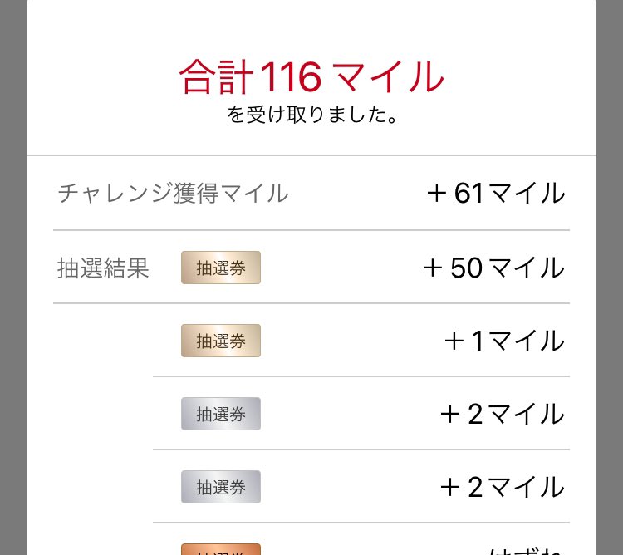Click the を受け取りました。 message text
Viewport: 623px width, 555px height.
(x=311, y=115)
